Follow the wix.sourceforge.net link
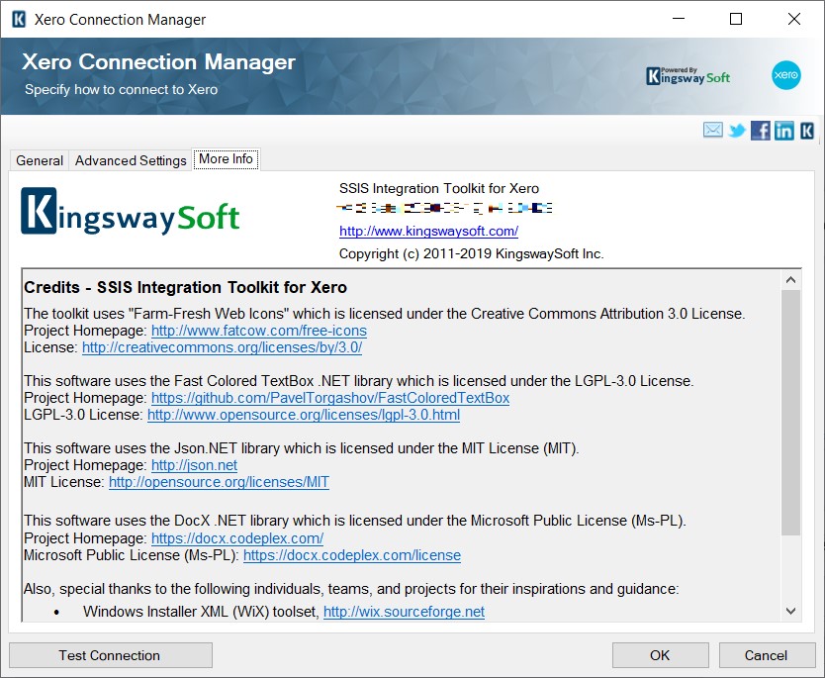This screenshot has width=825, height=678. pyautogui.click(x=404, y=612)
